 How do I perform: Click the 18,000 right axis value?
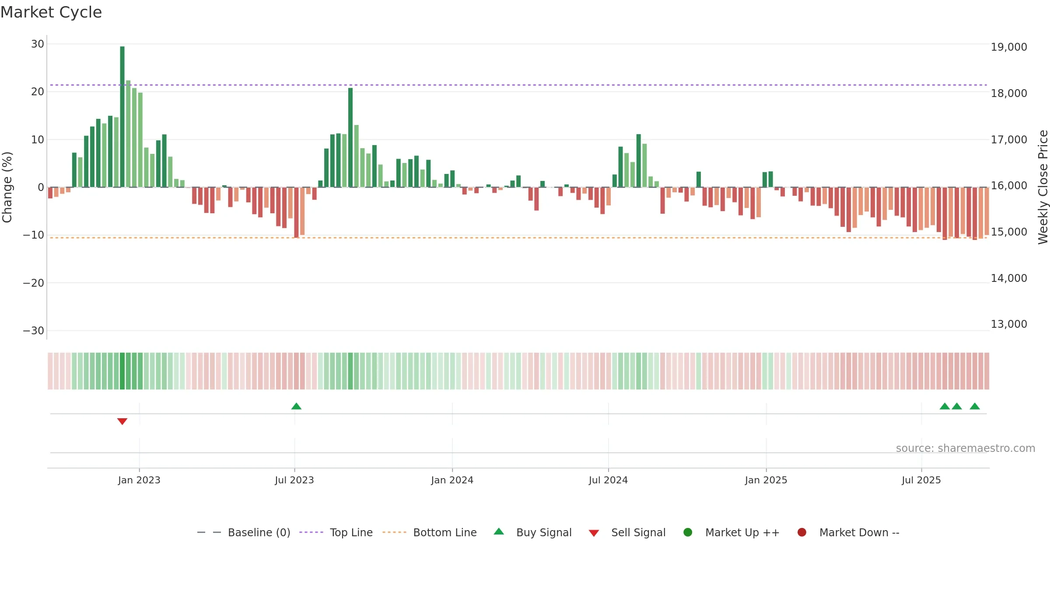click(x=1009, y=93)
